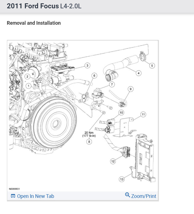Click the '(177 lb-in)' torque label
The image size is (194, 214).
[89, 136]
